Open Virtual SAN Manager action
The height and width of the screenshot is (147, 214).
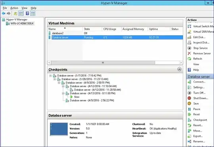(201, 32)
